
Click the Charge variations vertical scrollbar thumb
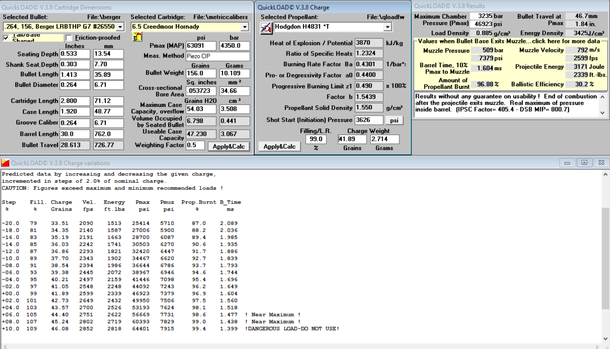click(x=606, y=258)
